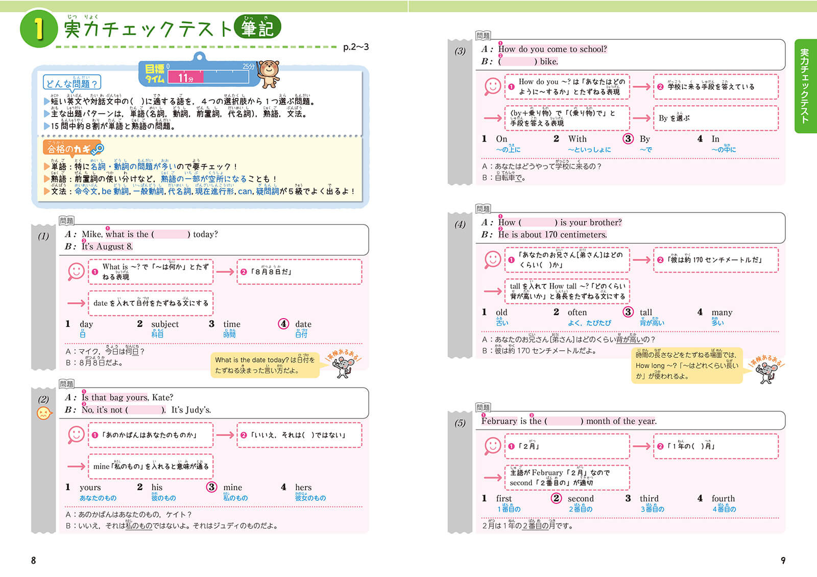
Task: Click the smiley face in question (3) explanation
Action: point(493,86)
